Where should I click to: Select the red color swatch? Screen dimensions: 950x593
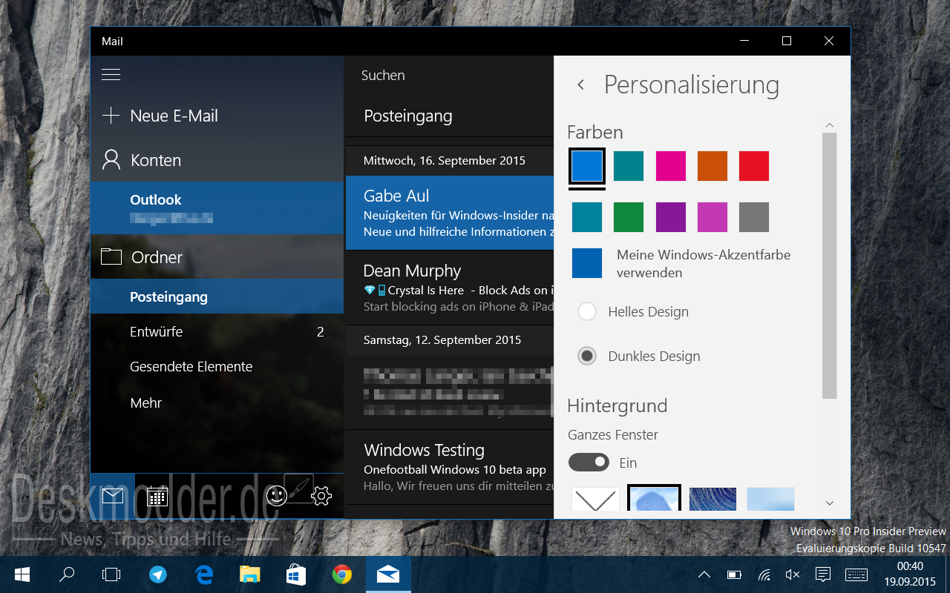point(753,166)
